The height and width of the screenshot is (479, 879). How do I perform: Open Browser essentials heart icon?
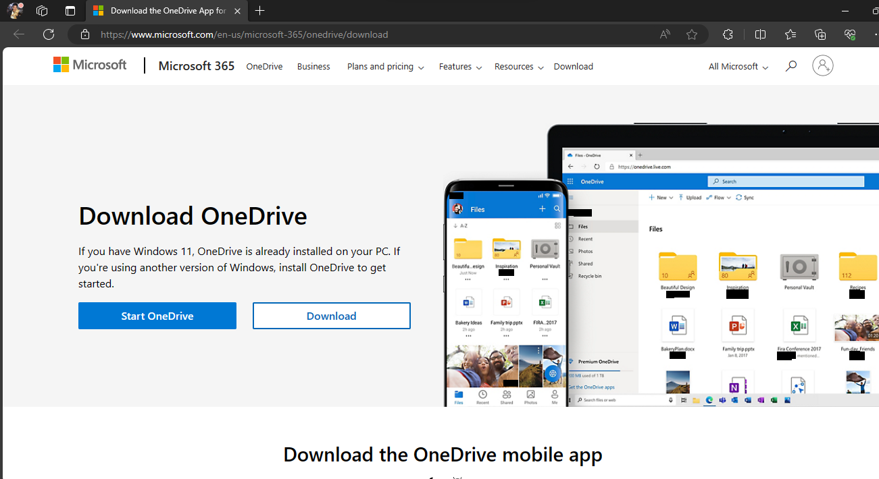coord(850,34)
